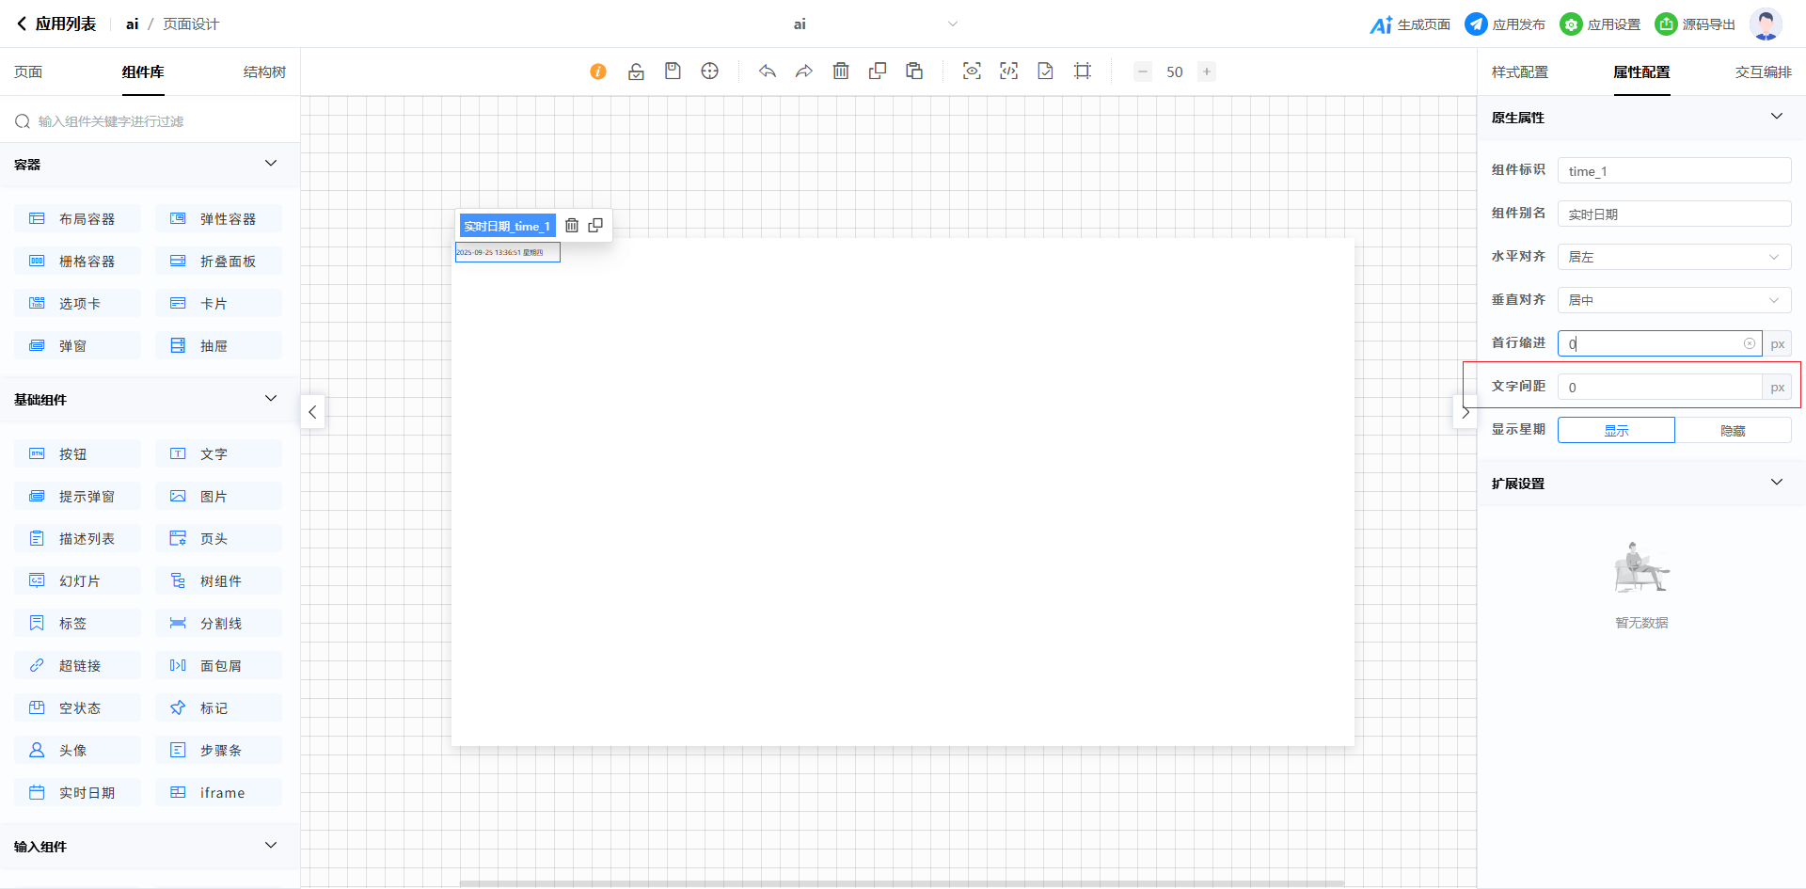Collapse the 基础组件 section

[x=271, y=399]
